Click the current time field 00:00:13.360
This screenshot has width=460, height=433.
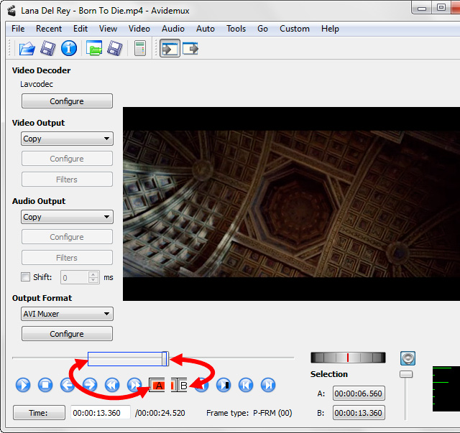[101, 413]
